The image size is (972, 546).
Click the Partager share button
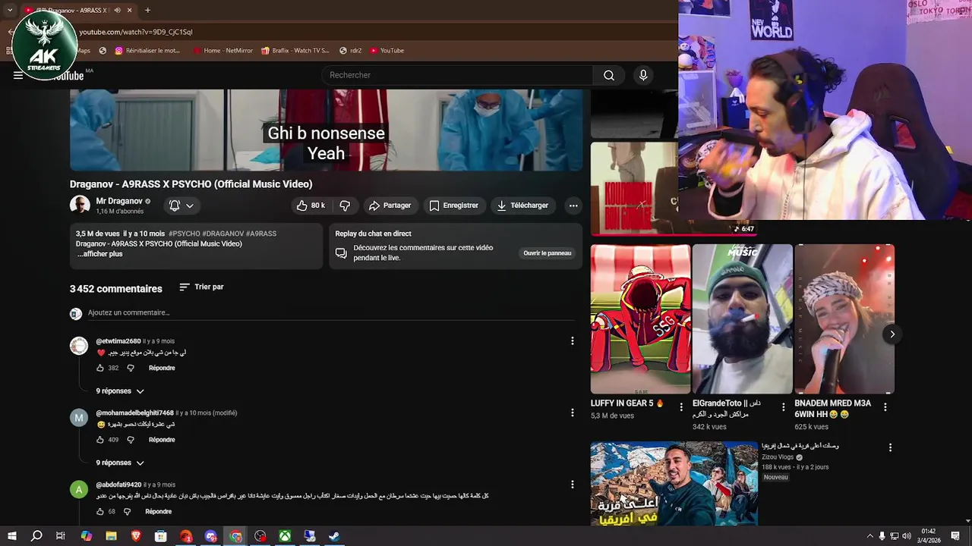[x=390, y=206]
